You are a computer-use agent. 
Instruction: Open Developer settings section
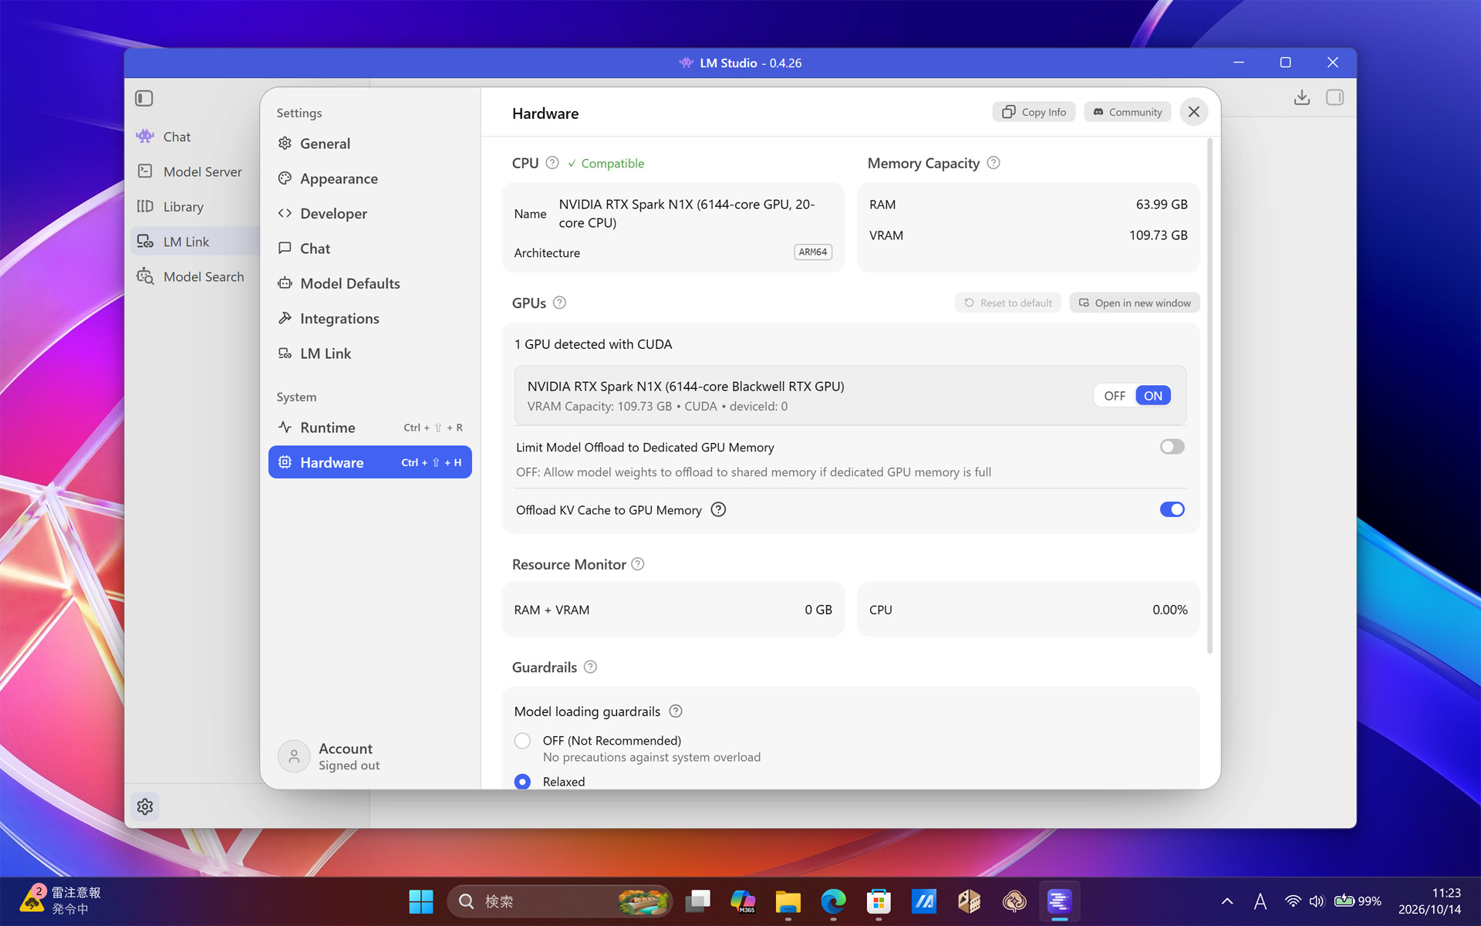coord(370,213)
